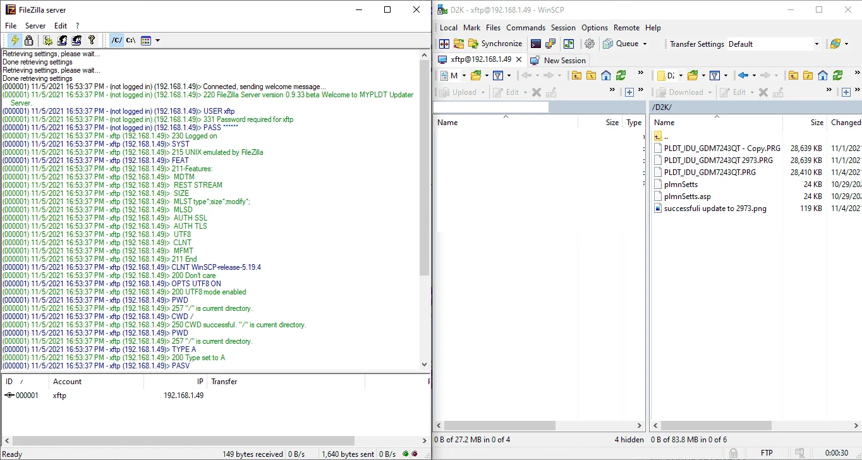Select file PLDT_IDU_GDM7243QT - Copy.PRG
This screenshot has width=862, height=460.
722,148
